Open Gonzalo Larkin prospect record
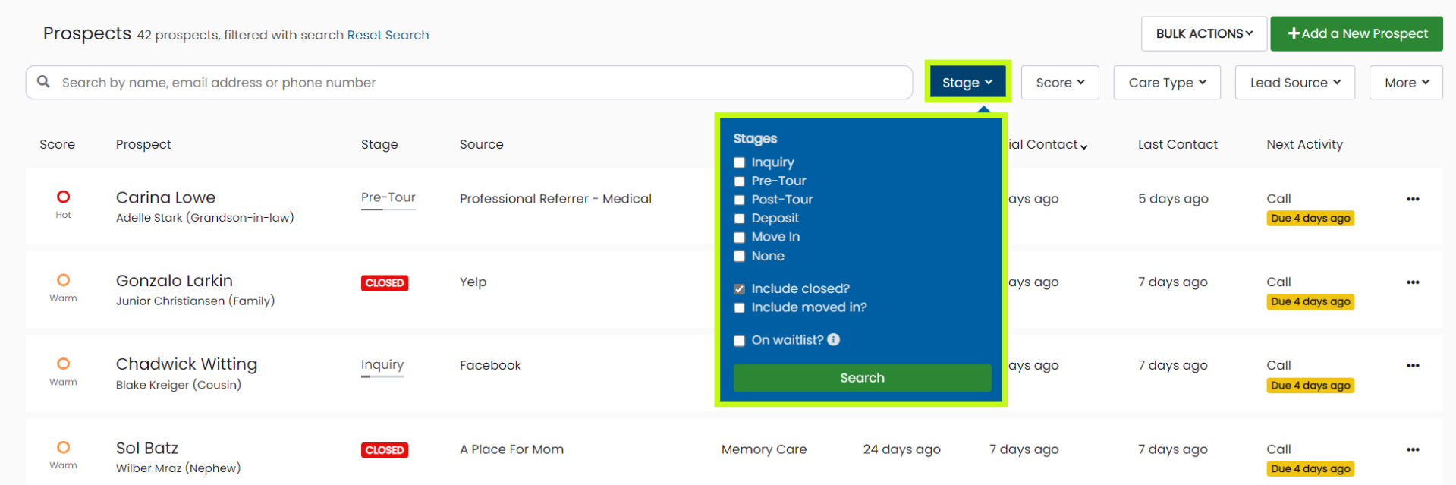This screenshot has height=485, width=1456. [175, 281]
